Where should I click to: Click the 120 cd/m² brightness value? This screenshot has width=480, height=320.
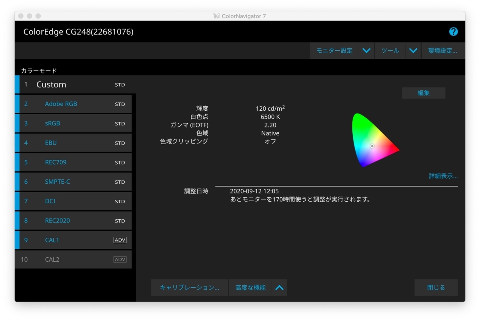coord(270,108)
